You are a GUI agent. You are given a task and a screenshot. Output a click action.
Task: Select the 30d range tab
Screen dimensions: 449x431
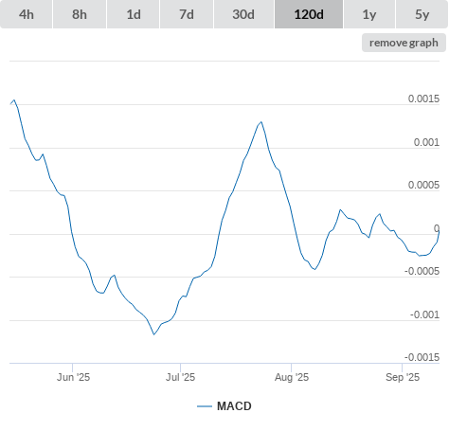[243, 14]
